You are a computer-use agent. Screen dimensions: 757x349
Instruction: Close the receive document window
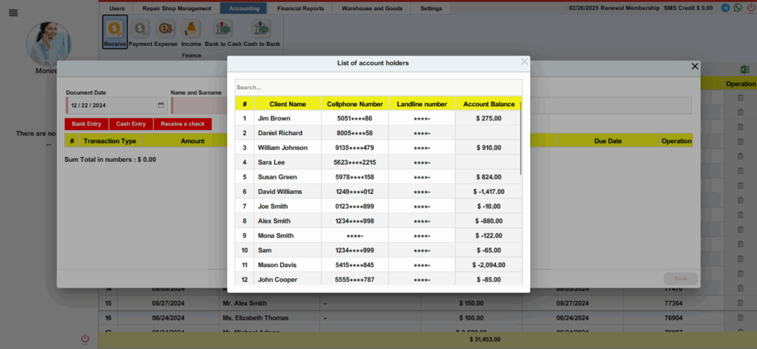coord(695,66)
